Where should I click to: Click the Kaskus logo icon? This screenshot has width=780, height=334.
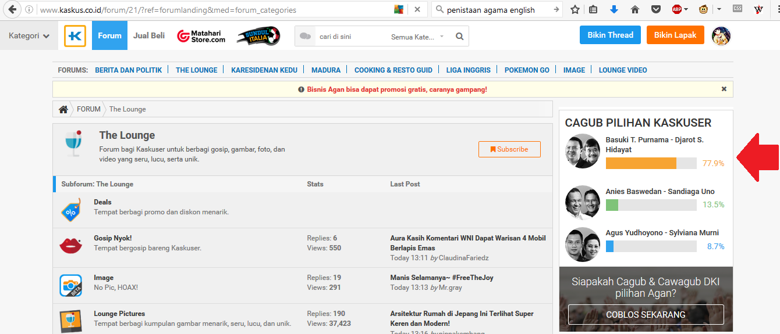pos(75,36)
